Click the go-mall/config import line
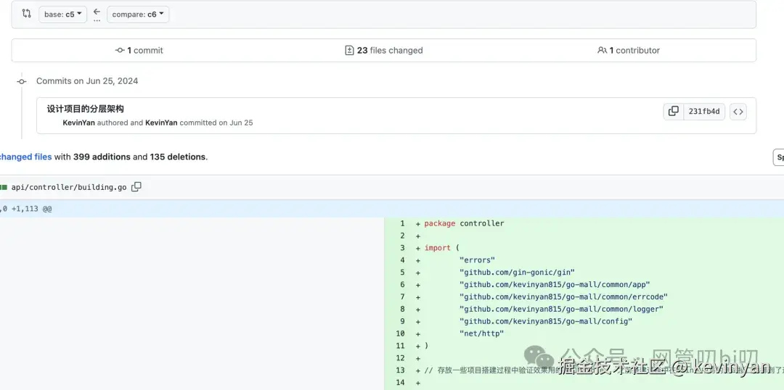The image size is (784, 390). click(x=546, y=321)
